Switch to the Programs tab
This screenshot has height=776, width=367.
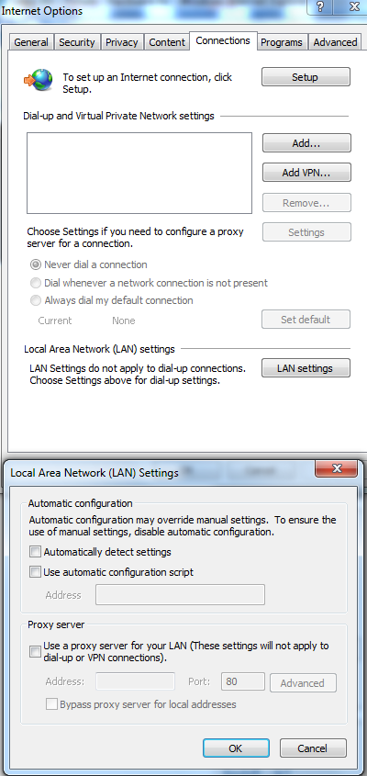click(282, 42)
